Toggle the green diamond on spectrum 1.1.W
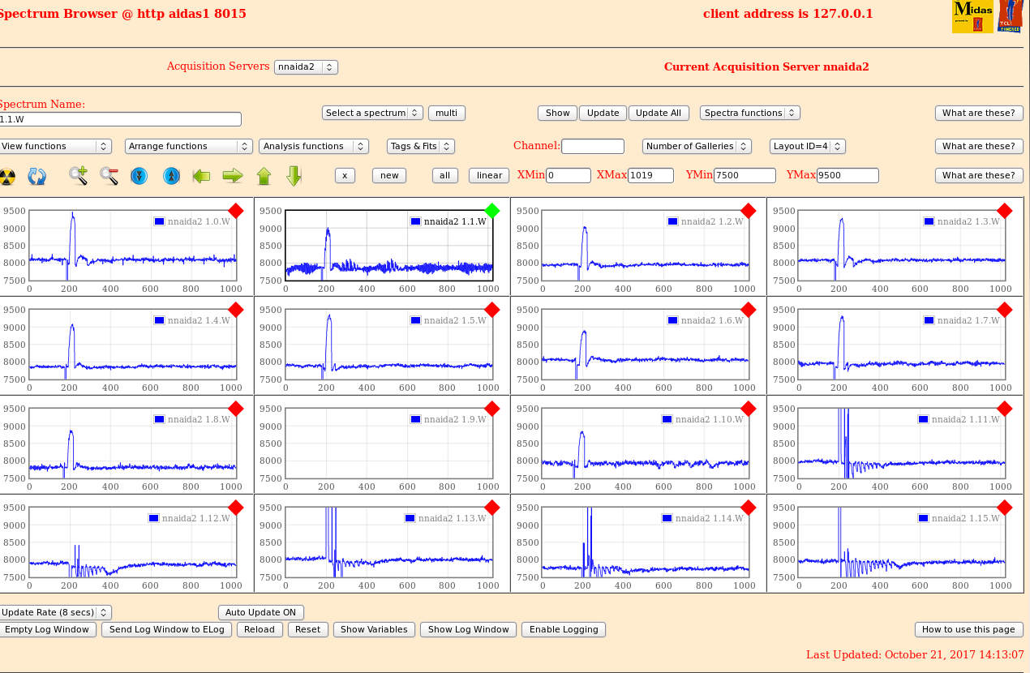Screen dimensions: 1030x673 pos(491,211)
